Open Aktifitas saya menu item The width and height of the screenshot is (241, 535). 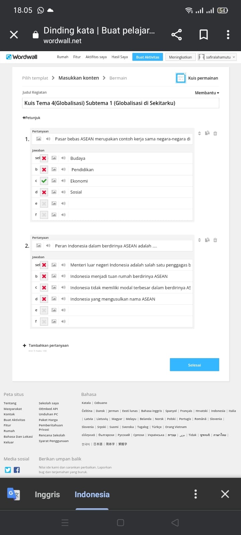pyautogui.click(x=96, y=57)
